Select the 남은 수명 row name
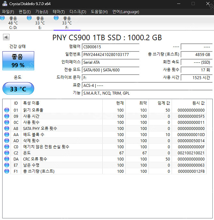This screenshot has height=220, width=214. [x=31, y=165]
